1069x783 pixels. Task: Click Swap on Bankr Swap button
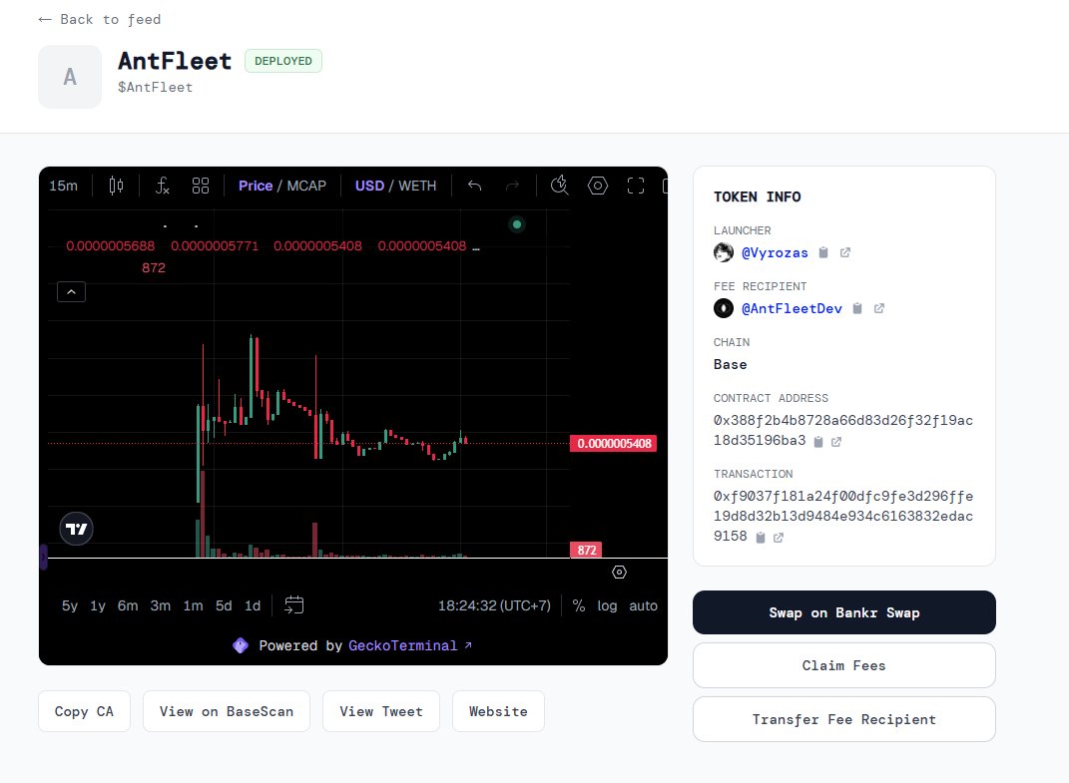click(844, 612)
